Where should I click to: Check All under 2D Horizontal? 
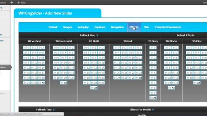[62, 83]
